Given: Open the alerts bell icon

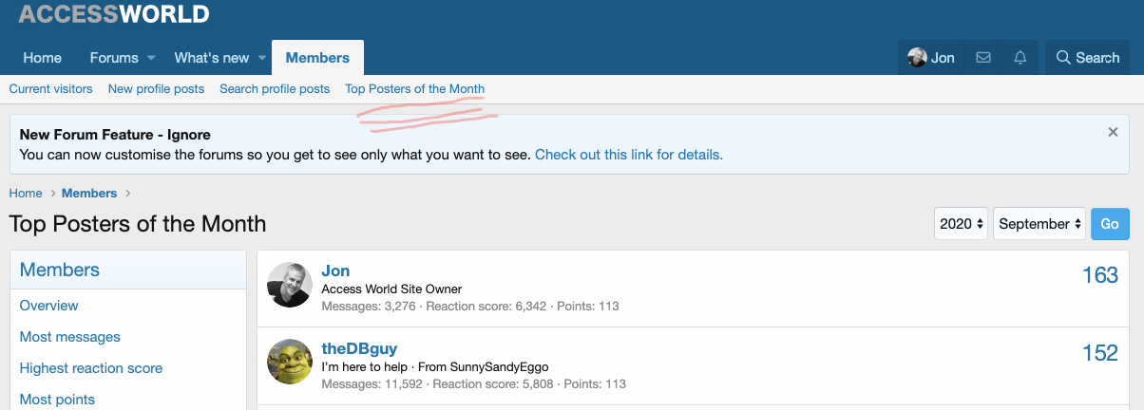Looking at the screenshot, I should 1020,58.
